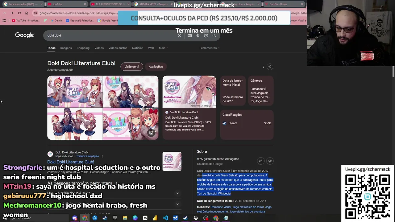Open the Google Agenda bookmark
Viewport: 395px width, 222px height.
tap(108, 21)
